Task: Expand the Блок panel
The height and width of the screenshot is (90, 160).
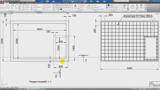Action: click(96, 11)
